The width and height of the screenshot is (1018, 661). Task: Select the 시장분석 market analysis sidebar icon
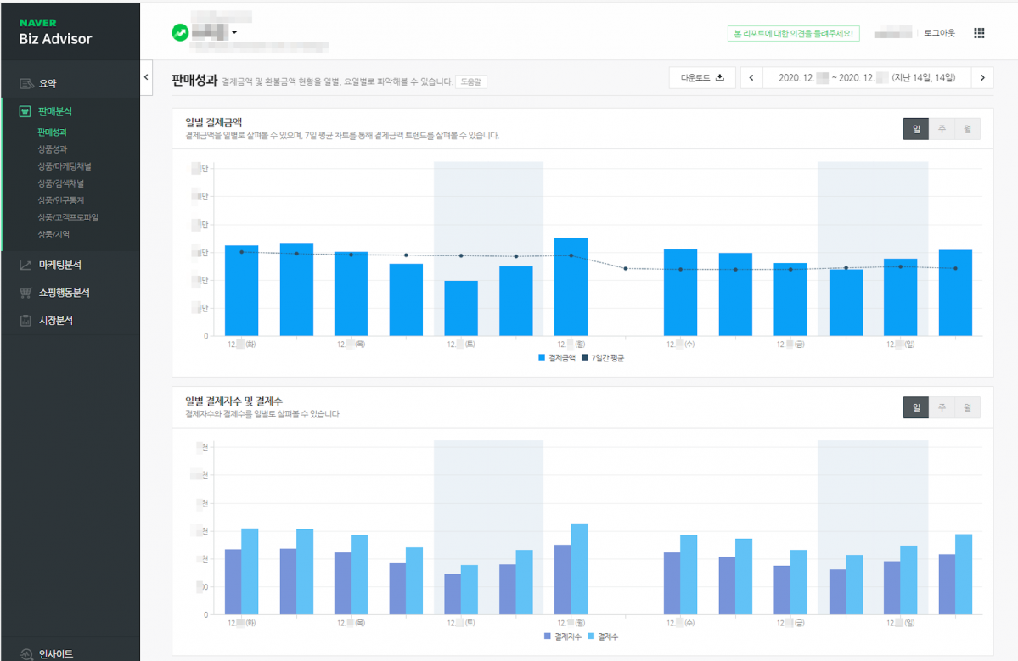pyautogui.click(x=26, y=320)
